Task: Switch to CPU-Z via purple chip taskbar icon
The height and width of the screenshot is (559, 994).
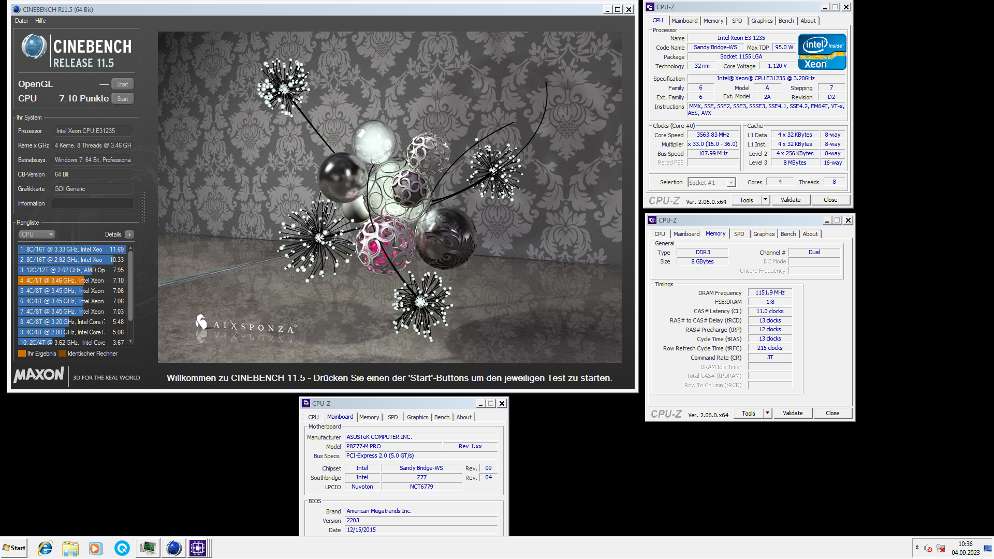Action: coord(198,548)
